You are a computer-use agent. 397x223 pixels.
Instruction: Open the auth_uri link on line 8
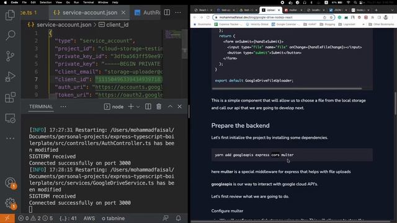click(129, 87)
